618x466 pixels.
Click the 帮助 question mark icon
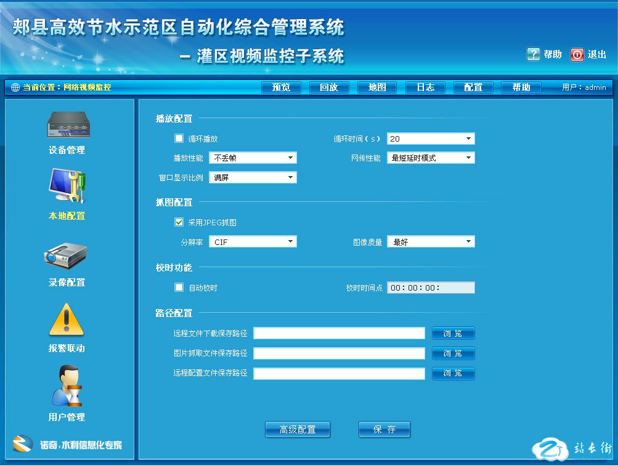coord(533,55)
